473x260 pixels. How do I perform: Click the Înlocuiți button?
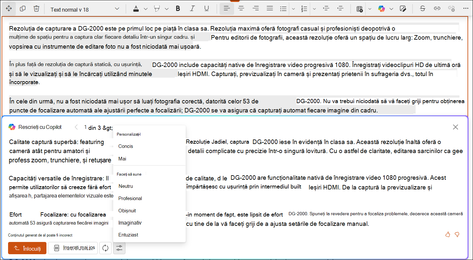click(x=27, y=248)
